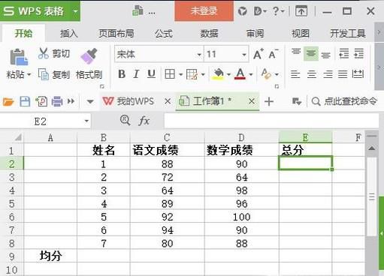384x276 pixels.
Task: Close the 工作簿1 tab
Action: click(252, 101)
